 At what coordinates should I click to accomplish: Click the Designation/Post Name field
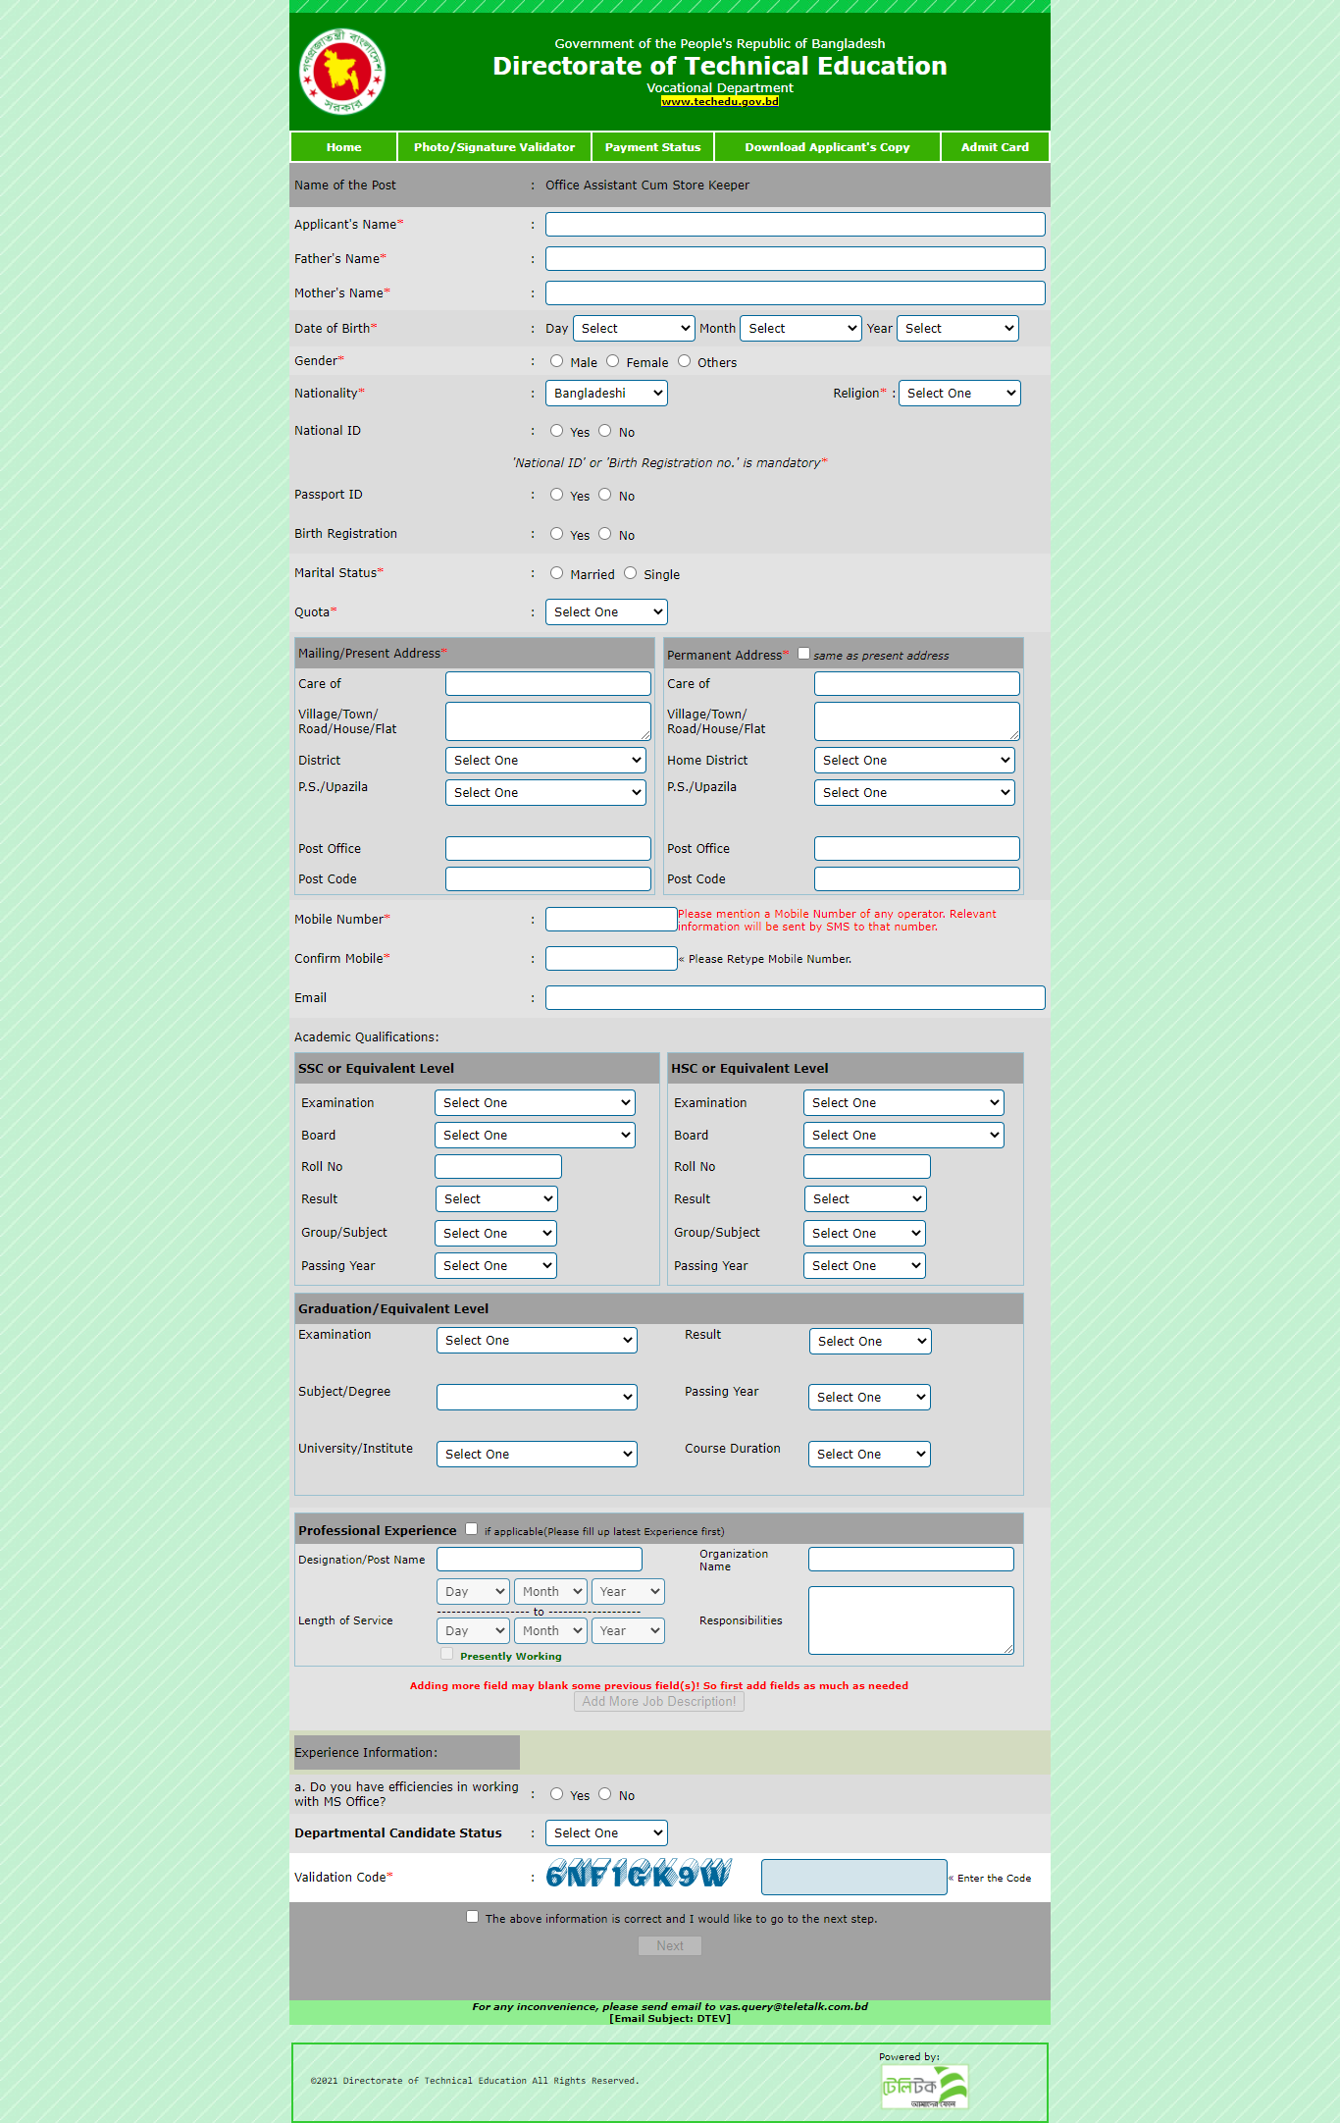coord(540,1560)
